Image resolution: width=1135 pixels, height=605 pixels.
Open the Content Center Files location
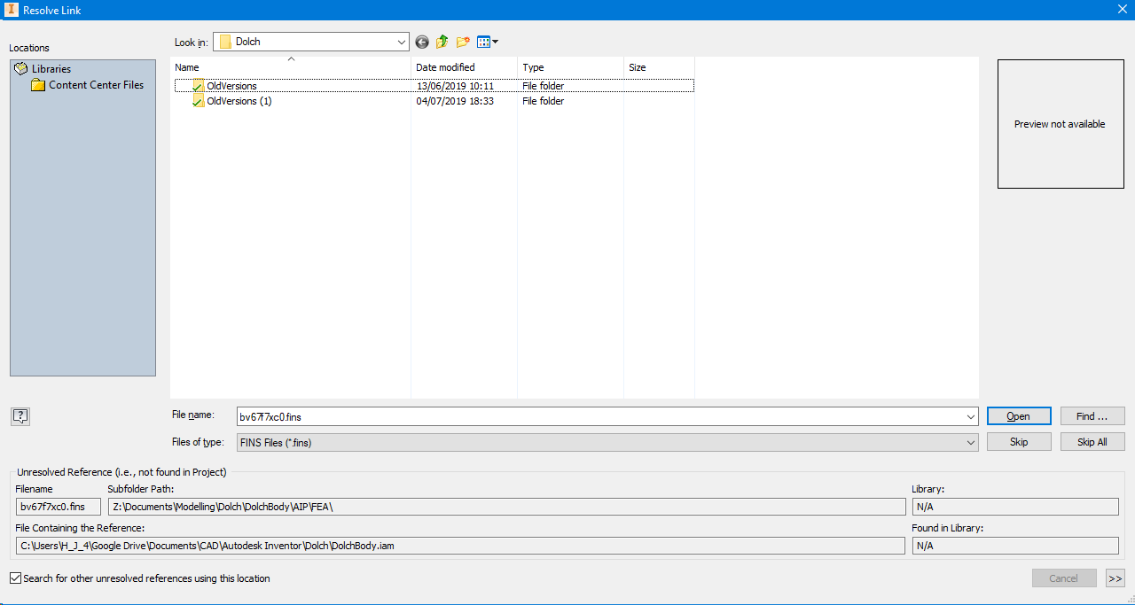tap(89, 84)
